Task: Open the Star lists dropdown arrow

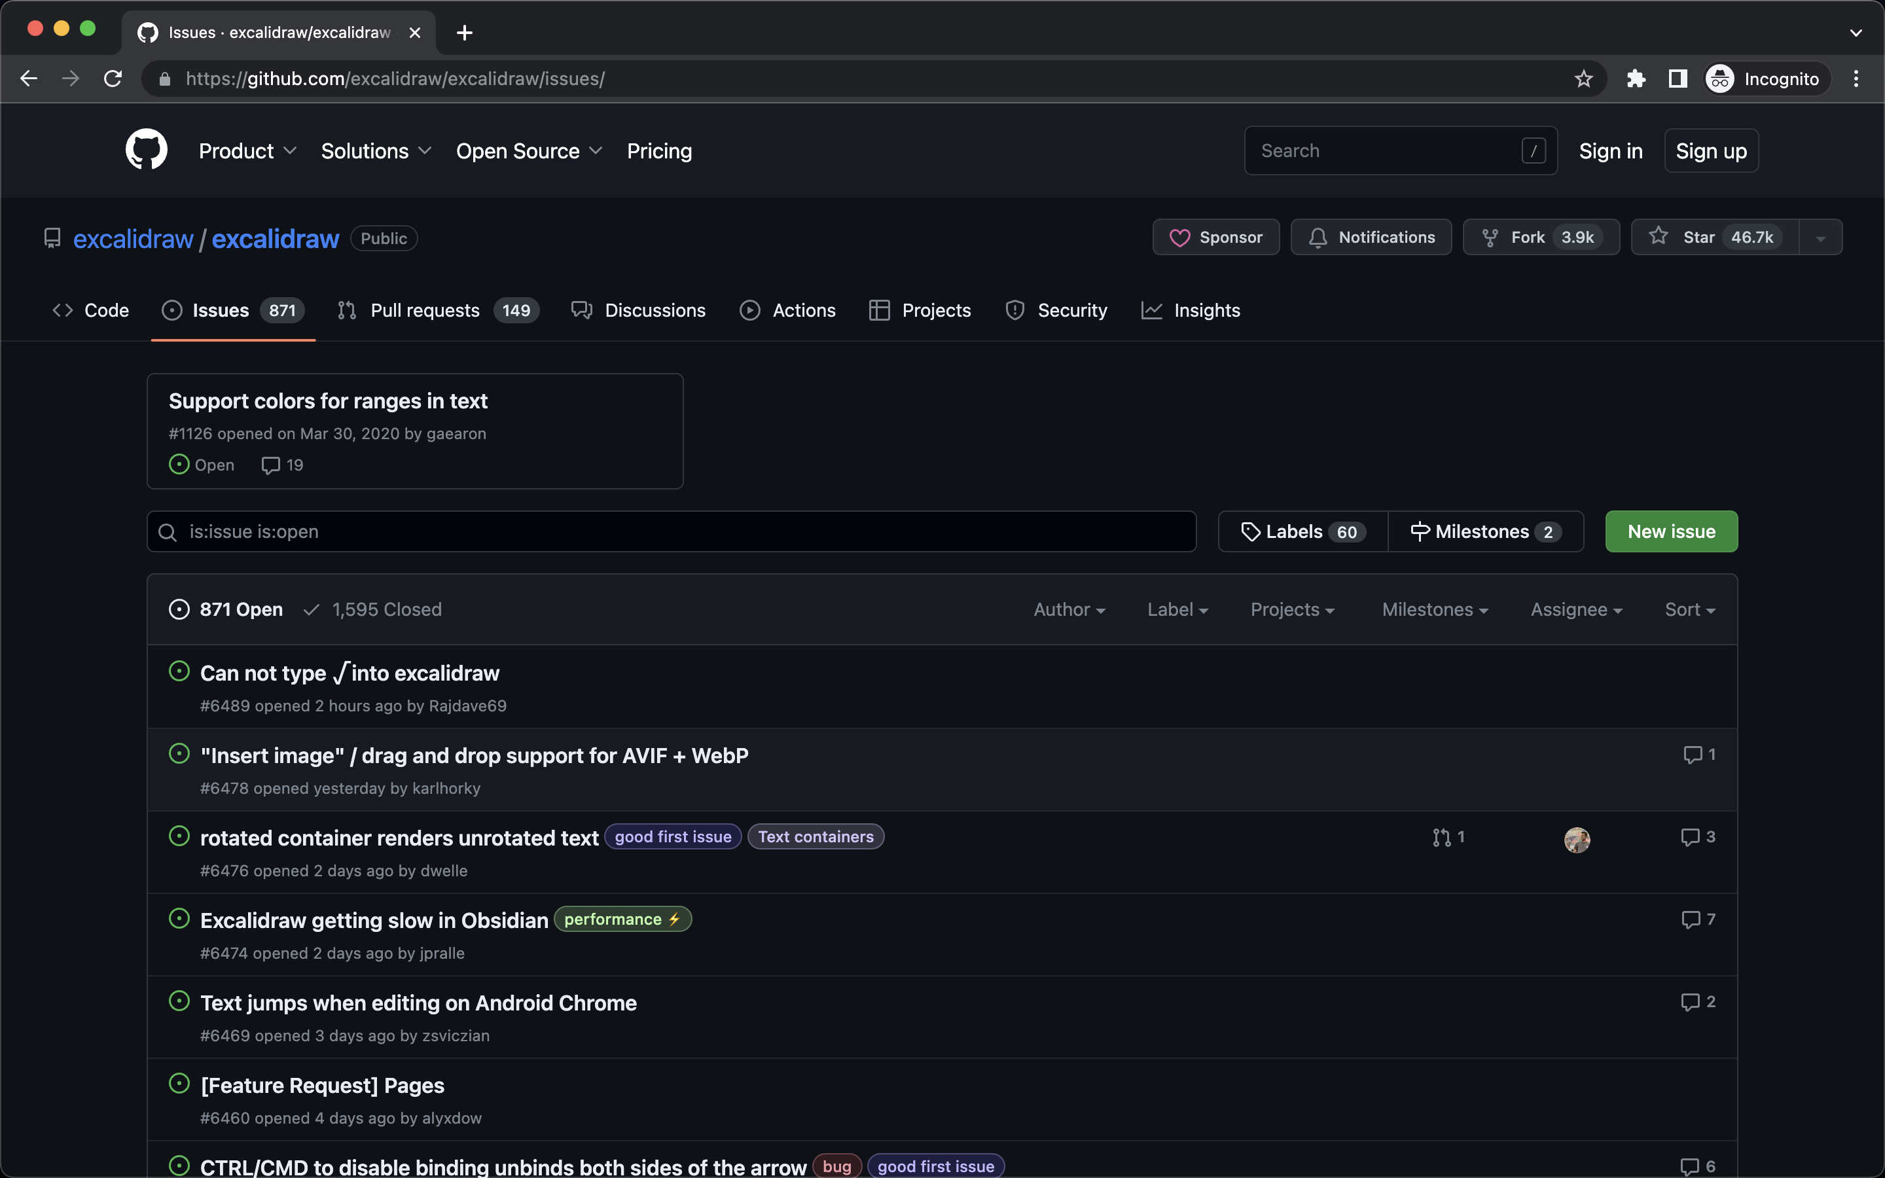Action: coord(1821,238)
